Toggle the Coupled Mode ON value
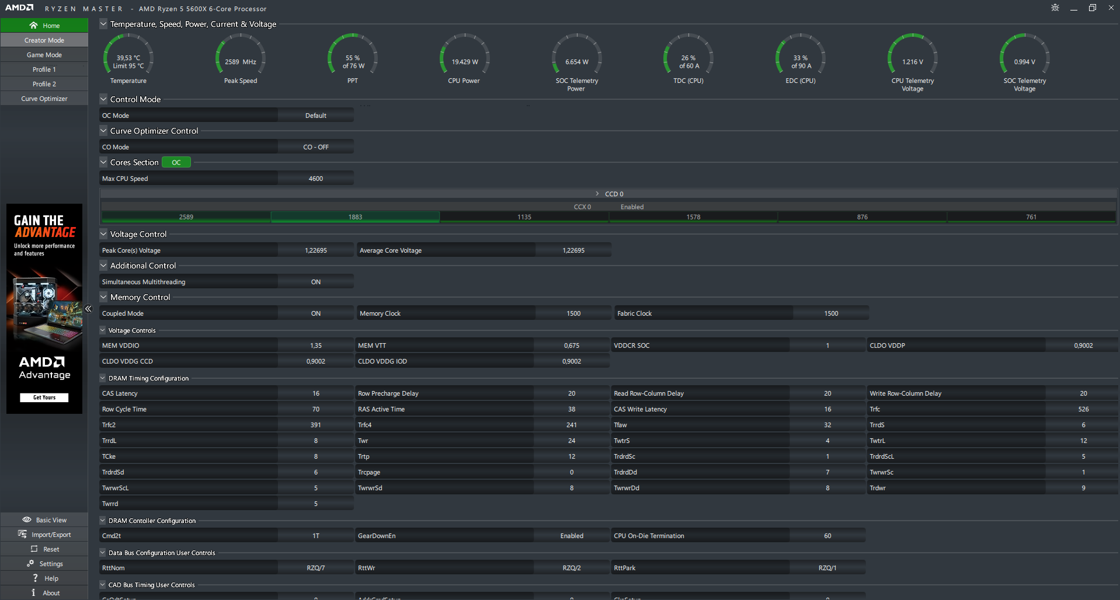1120x600 pixels. [x=315, y=313]
